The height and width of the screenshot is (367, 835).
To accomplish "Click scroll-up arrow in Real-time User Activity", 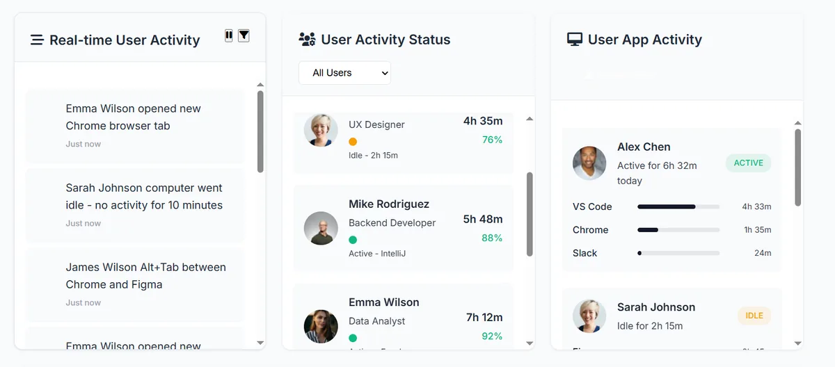I will [260, 85].
